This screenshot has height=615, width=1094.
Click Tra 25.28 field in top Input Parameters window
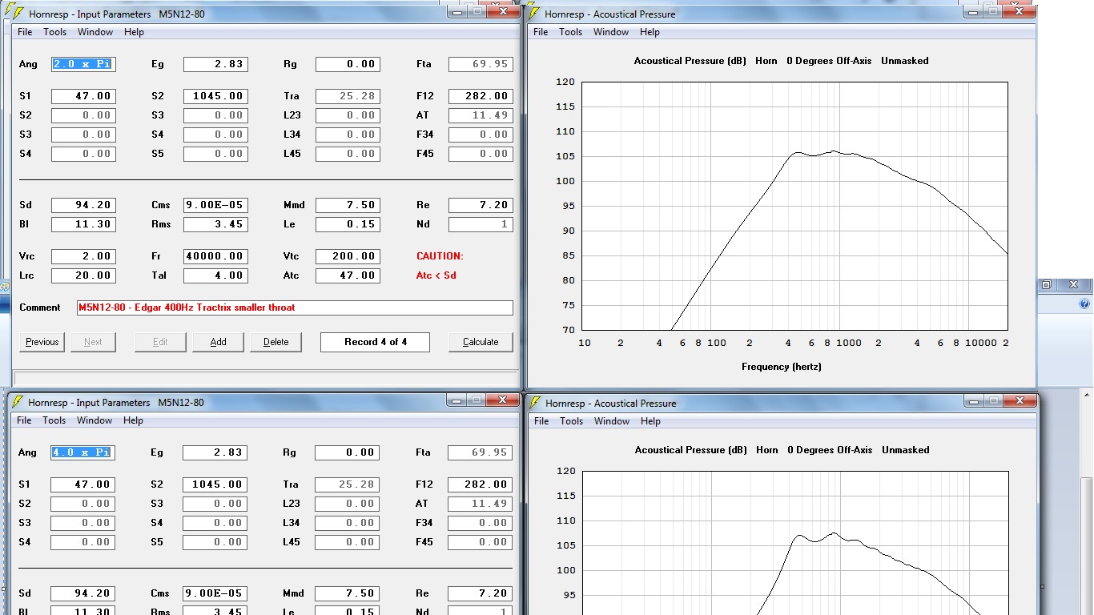pyautogui.click(x=348, y=96)
